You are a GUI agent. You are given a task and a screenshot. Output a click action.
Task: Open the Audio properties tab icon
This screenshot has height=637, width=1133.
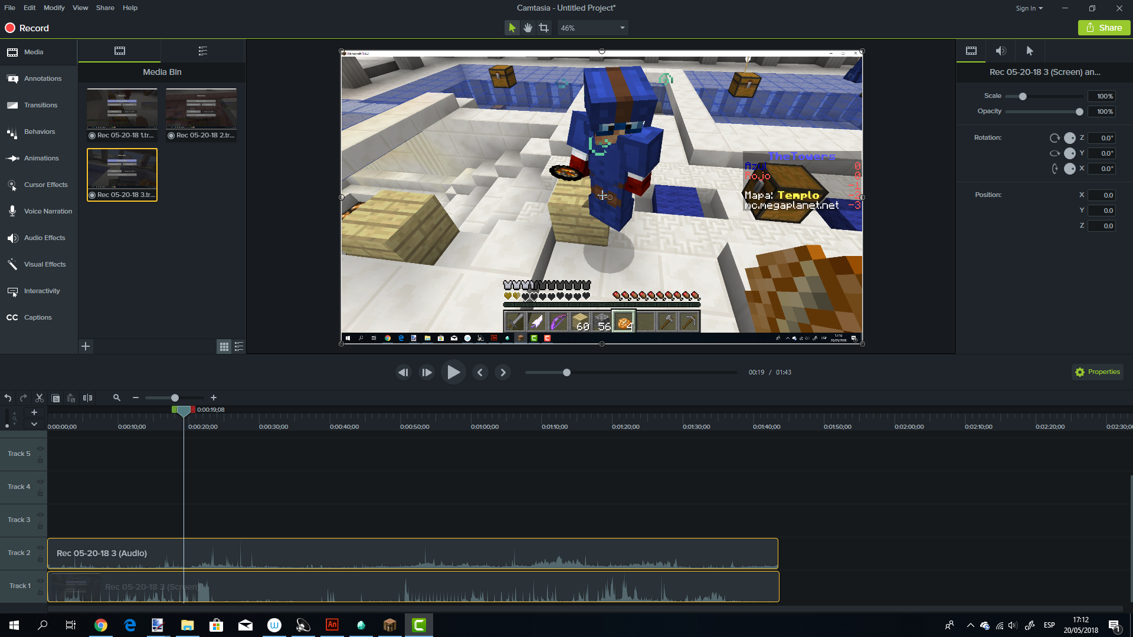point(1001,51)
